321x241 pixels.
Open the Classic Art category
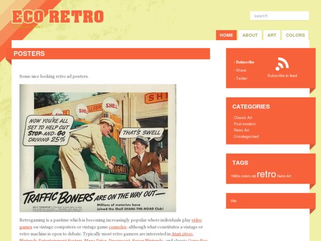point(243,117)
